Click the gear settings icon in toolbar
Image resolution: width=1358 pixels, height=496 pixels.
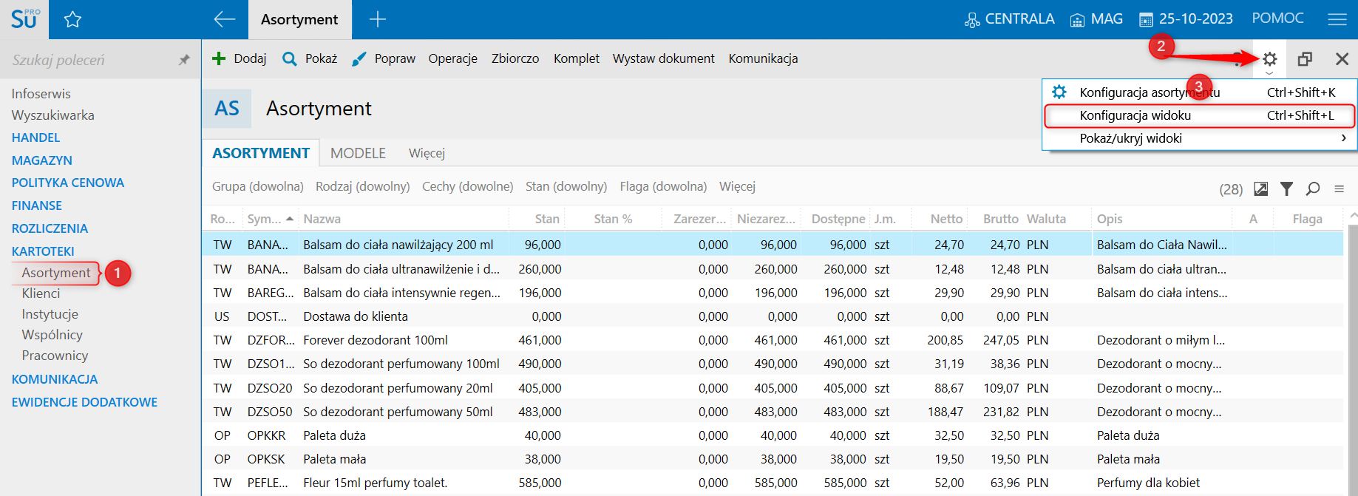(x=1269, y=59)
